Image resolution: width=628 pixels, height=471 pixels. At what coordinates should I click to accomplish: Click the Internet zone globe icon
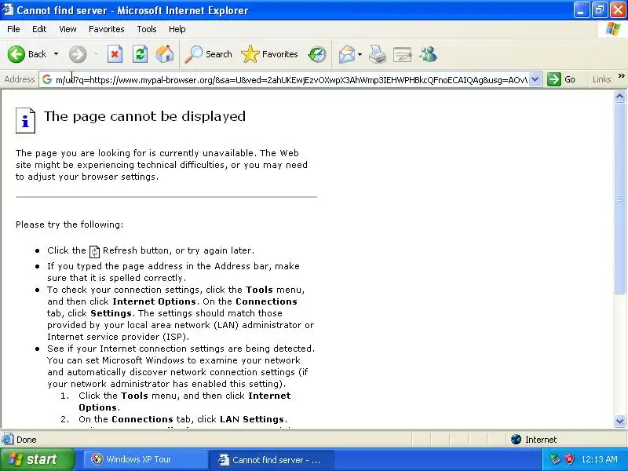pos(516,440)
